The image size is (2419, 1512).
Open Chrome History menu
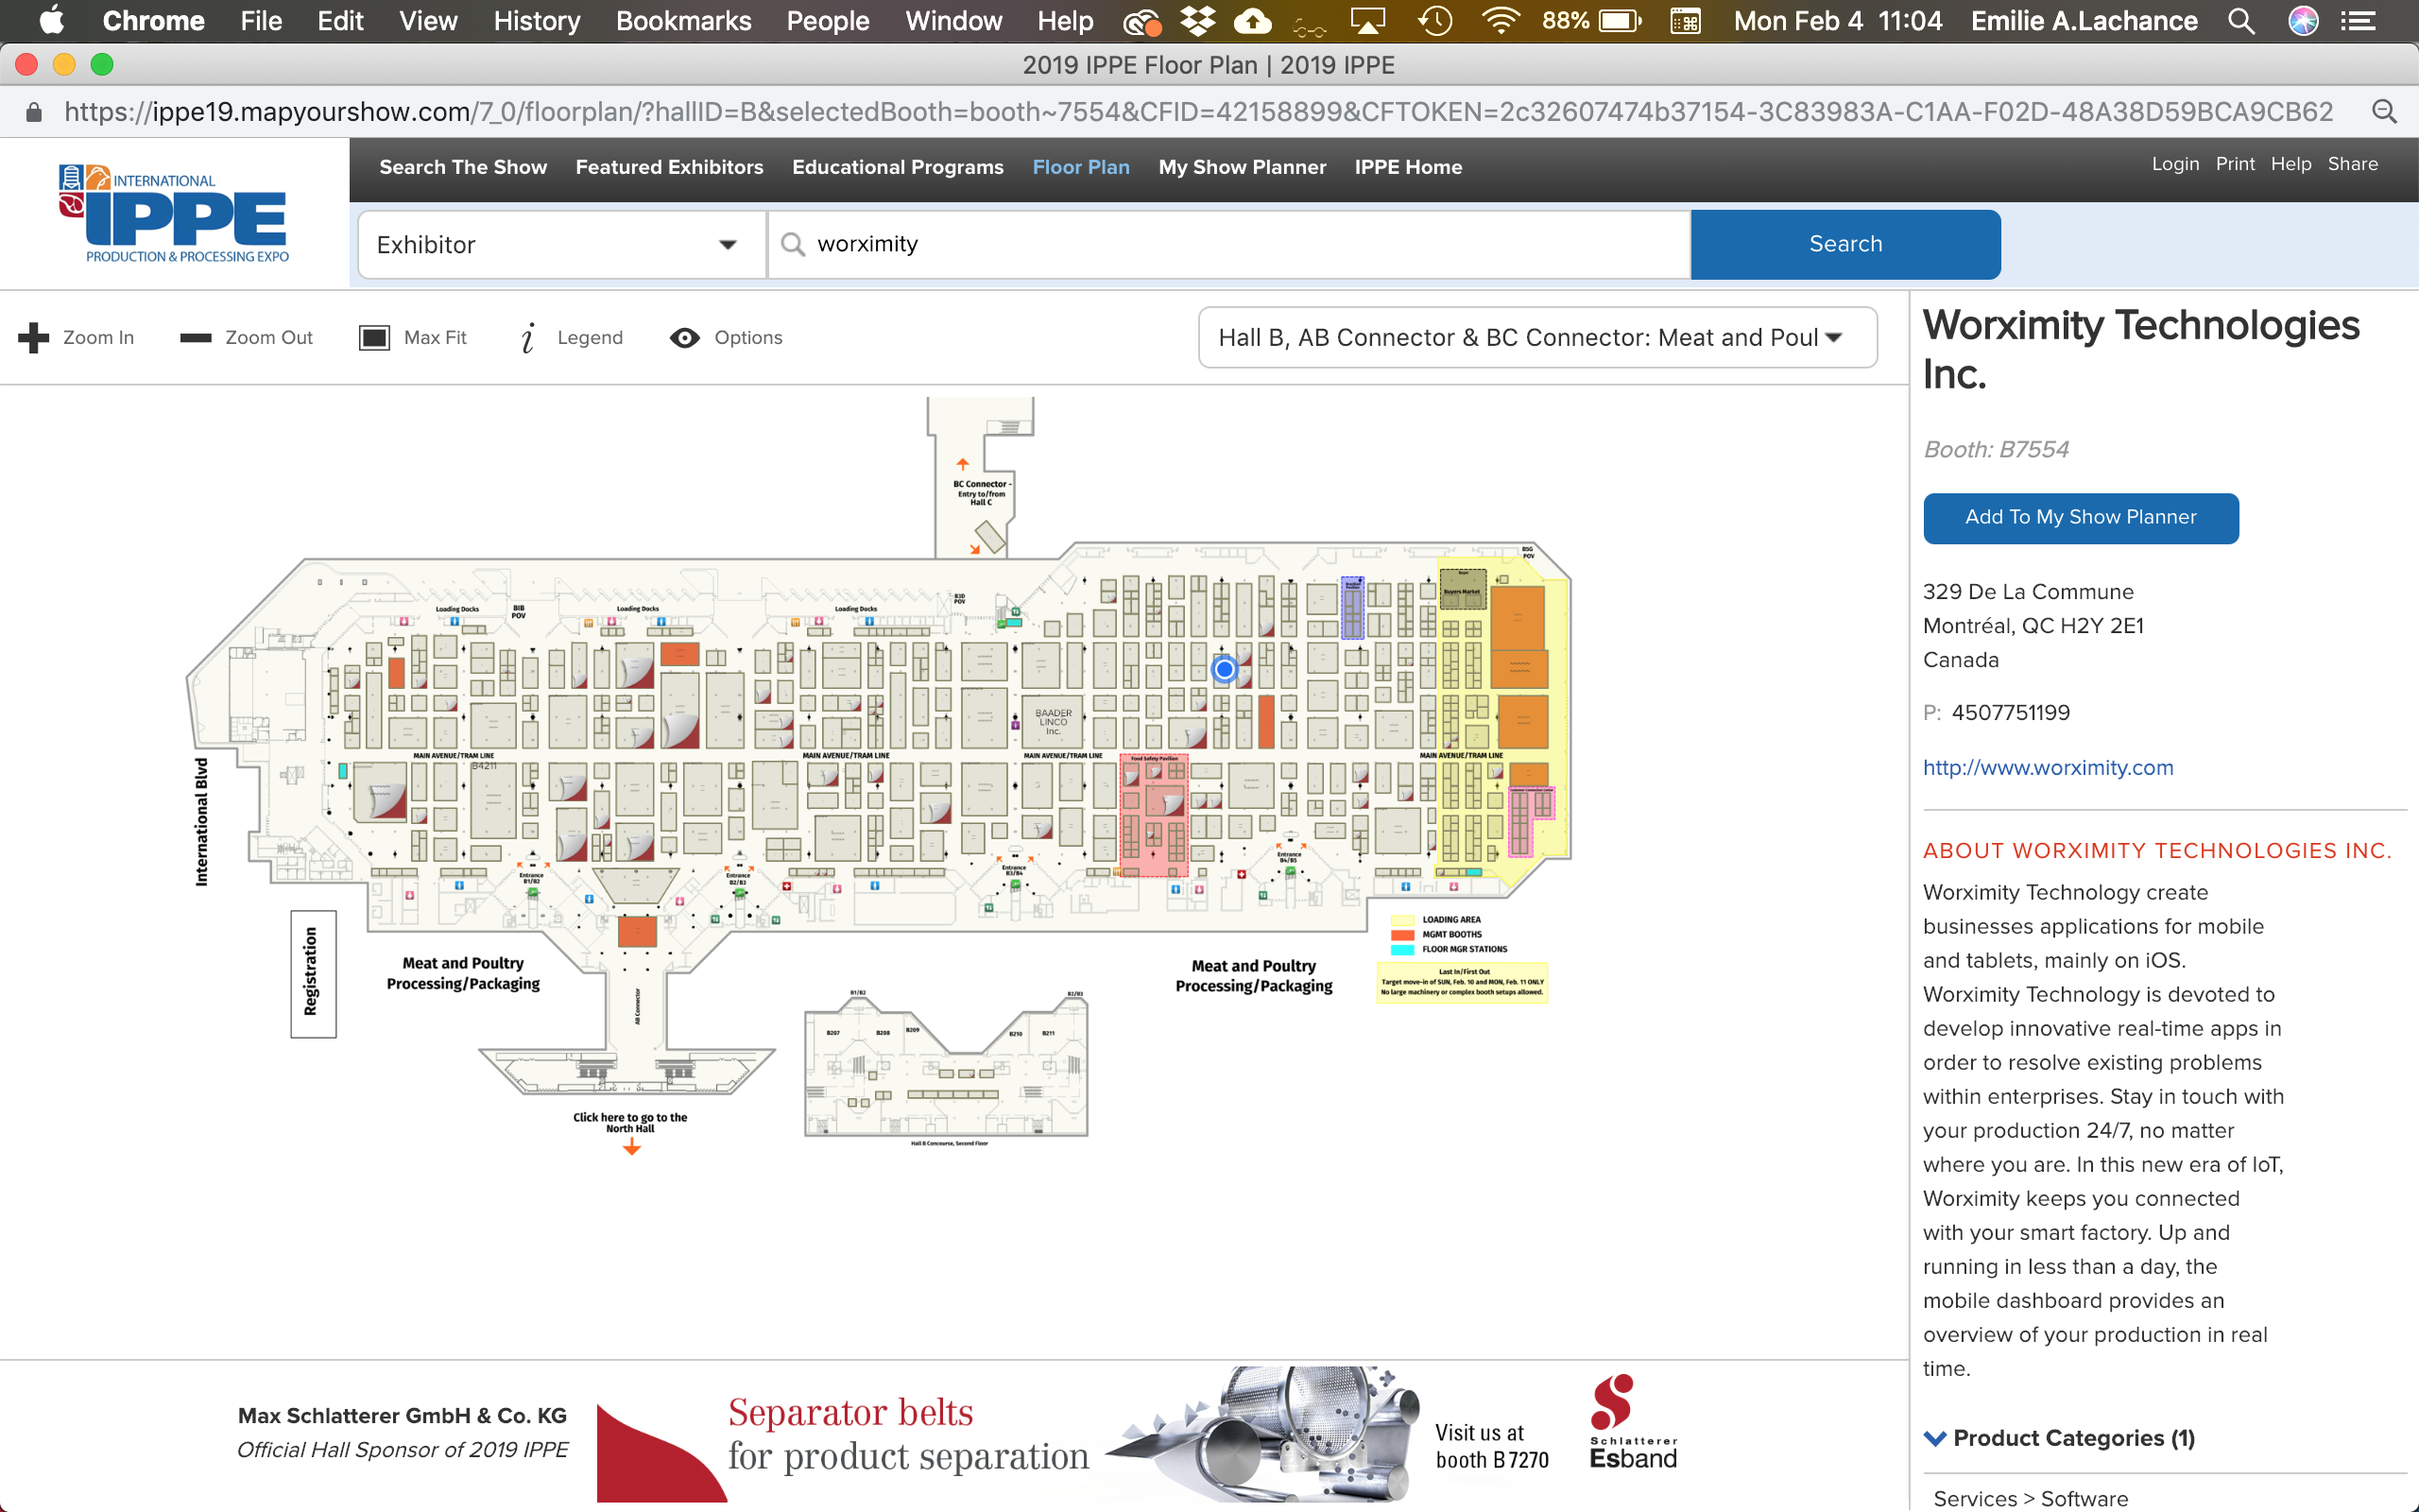(x=537, y=20)
